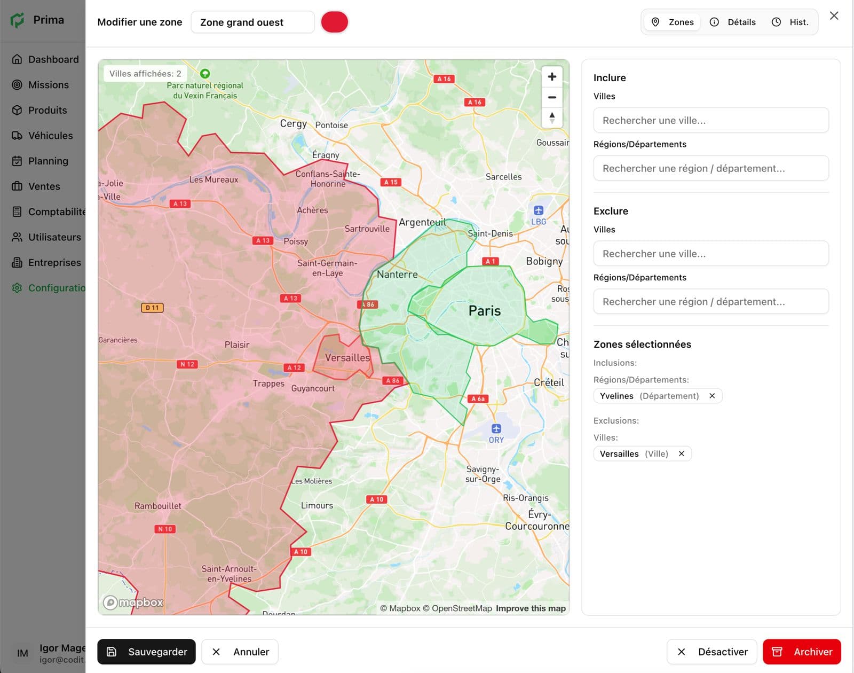Open Comptabilité from the sidebar
Image resolution: width=854 pixels, height=673 pixels.
18,212
